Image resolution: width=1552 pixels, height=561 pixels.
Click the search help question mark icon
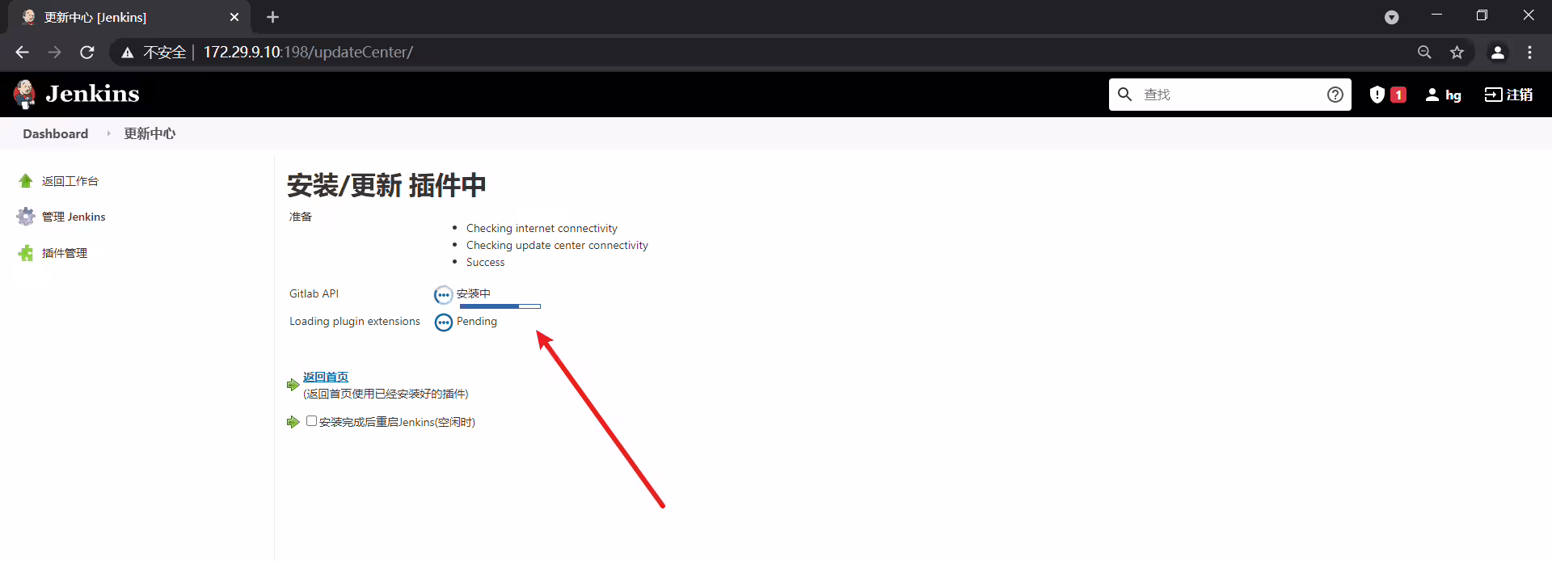(1335, 95)
